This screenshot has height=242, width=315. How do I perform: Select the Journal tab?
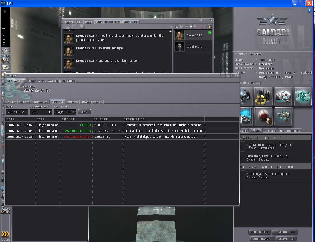click(57, 102)
